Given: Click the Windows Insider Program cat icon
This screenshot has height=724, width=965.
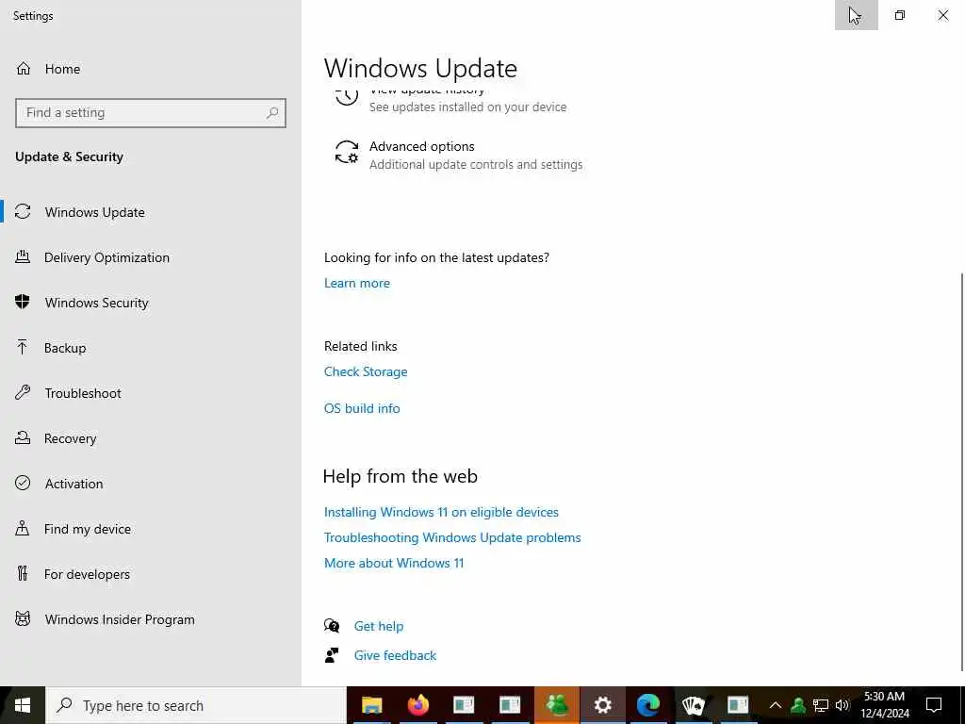Looking at the screenshot, I should tap(23, 618).
